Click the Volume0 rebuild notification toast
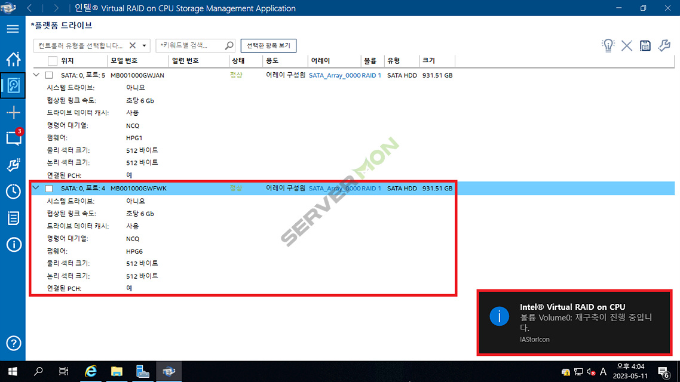This screenshot has width=680, height=382. pyautogui.click(x=575, y=323)
